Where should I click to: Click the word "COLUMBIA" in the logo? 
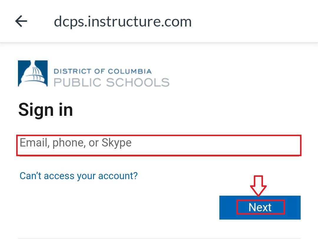pos(130,71)
